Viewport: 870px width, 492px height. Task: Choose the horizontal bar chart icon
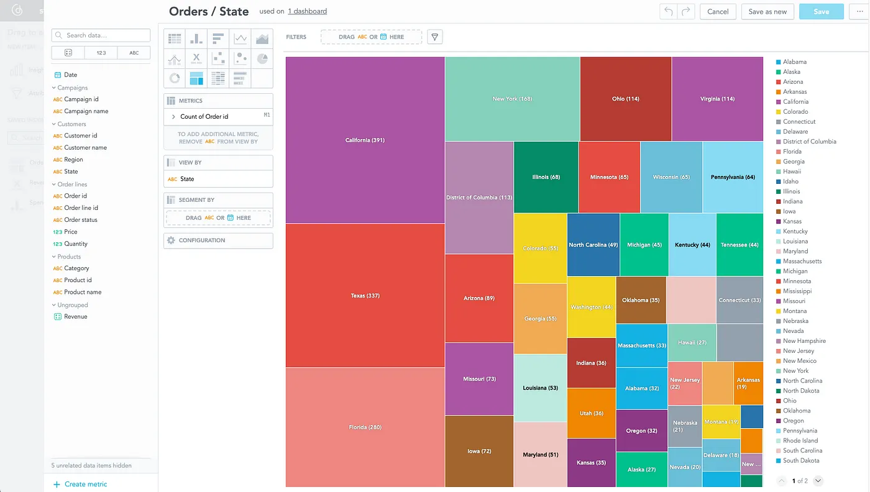(218, 39)
